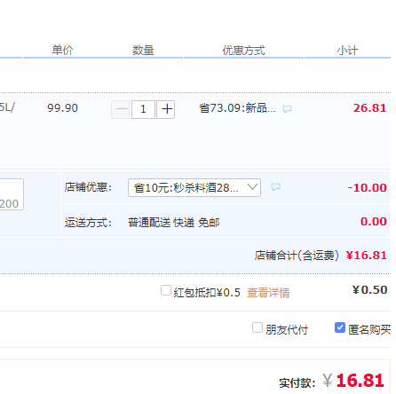Enable the 朋友代付 checkbox

(257, 327)
